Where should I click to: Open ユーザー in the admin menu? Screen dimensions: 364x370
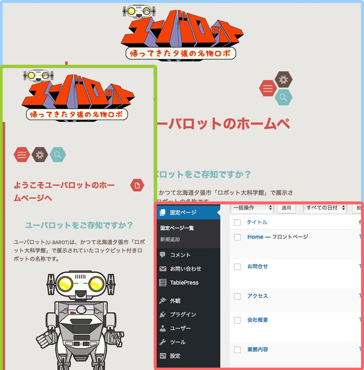tap(189, 328)
